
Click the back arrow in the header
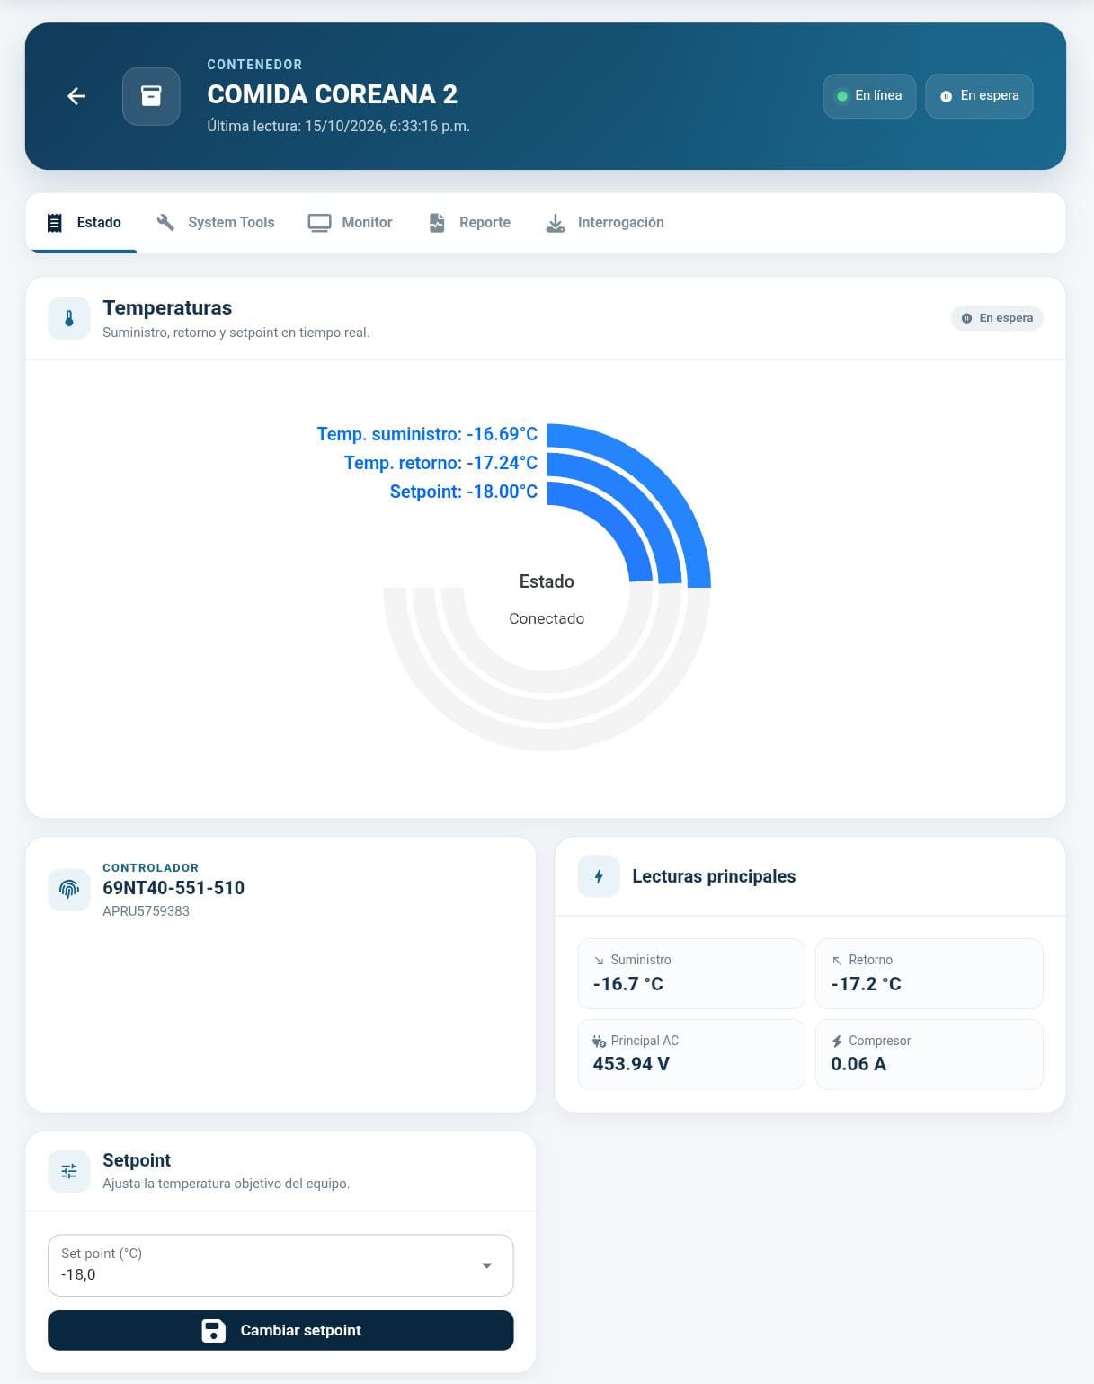(x=76, y=96)
